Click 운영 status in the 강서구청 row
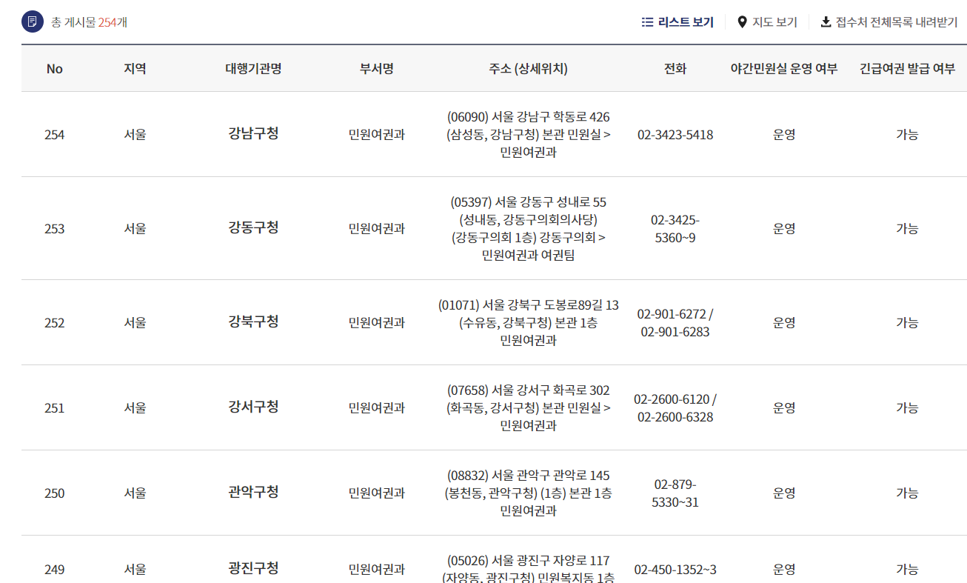967x583 pixels. [783, 408]
